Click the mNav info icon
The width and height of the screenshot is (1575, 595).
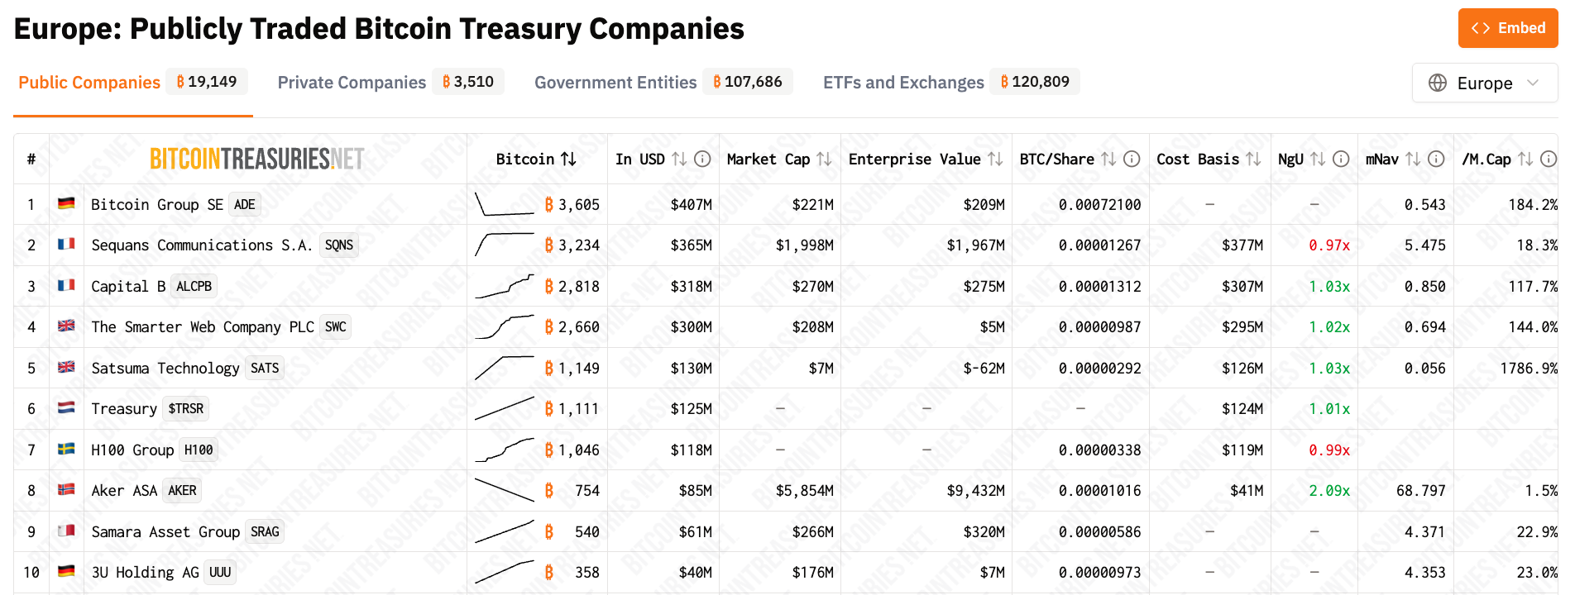click(x=1437, y=159)
